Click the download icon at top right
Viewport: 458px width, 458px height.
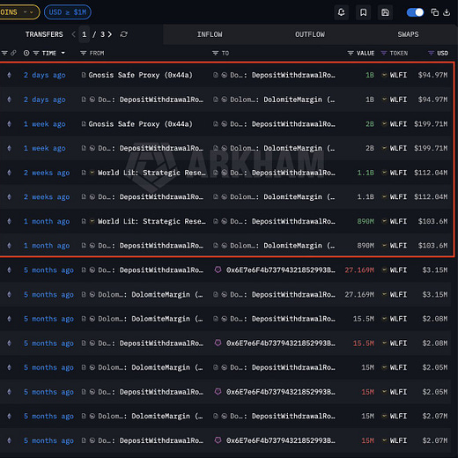[x=447, y=12]
